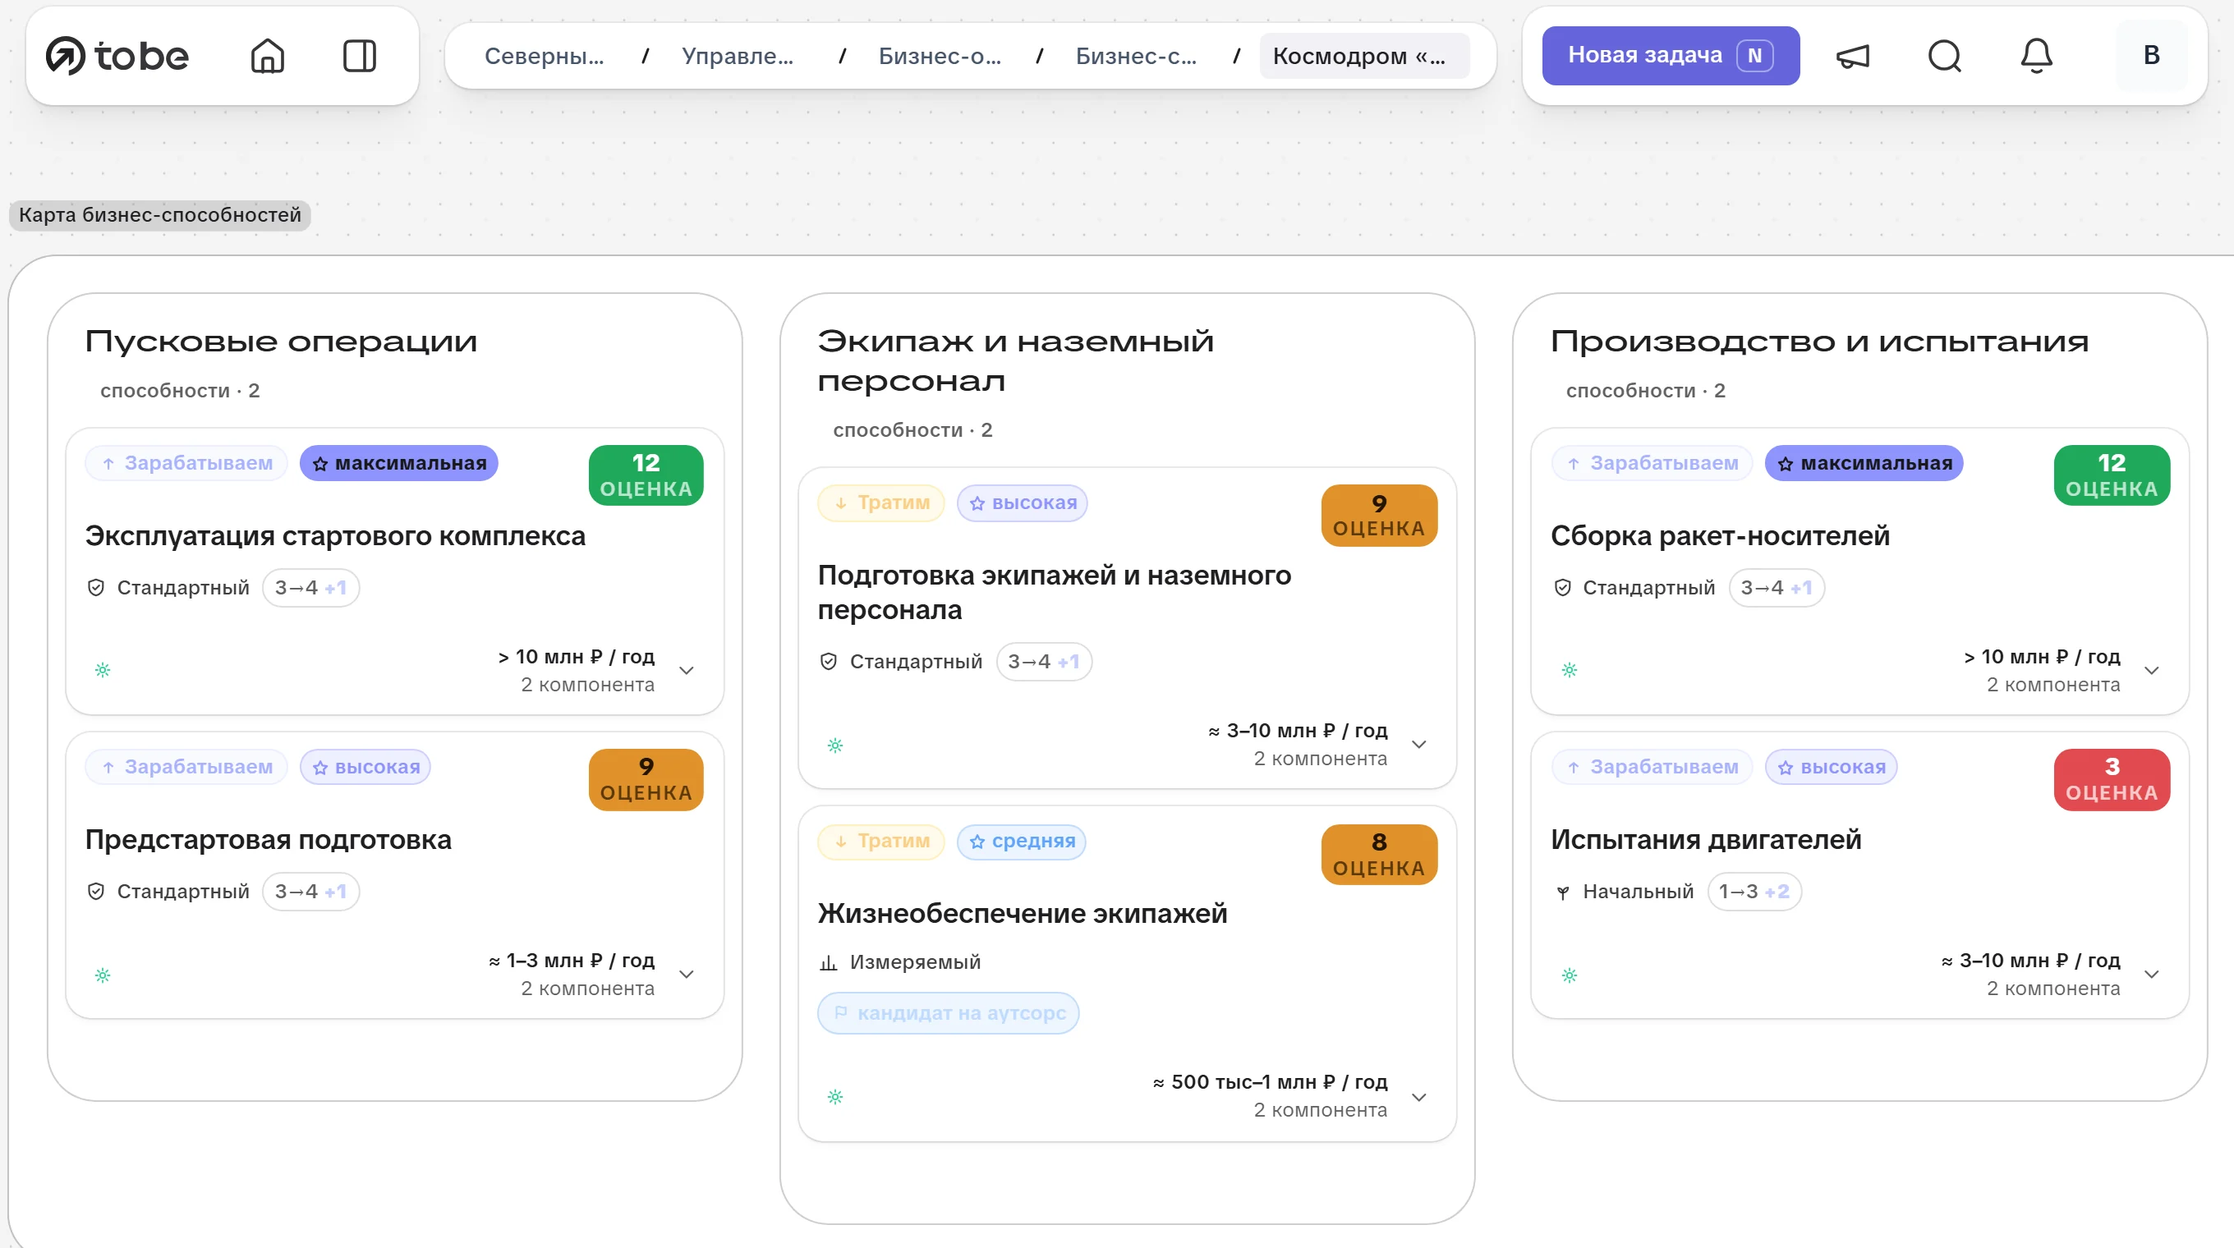Open the announcements megaphone icon
Screen dimensions: 2234x1248
1853,57
